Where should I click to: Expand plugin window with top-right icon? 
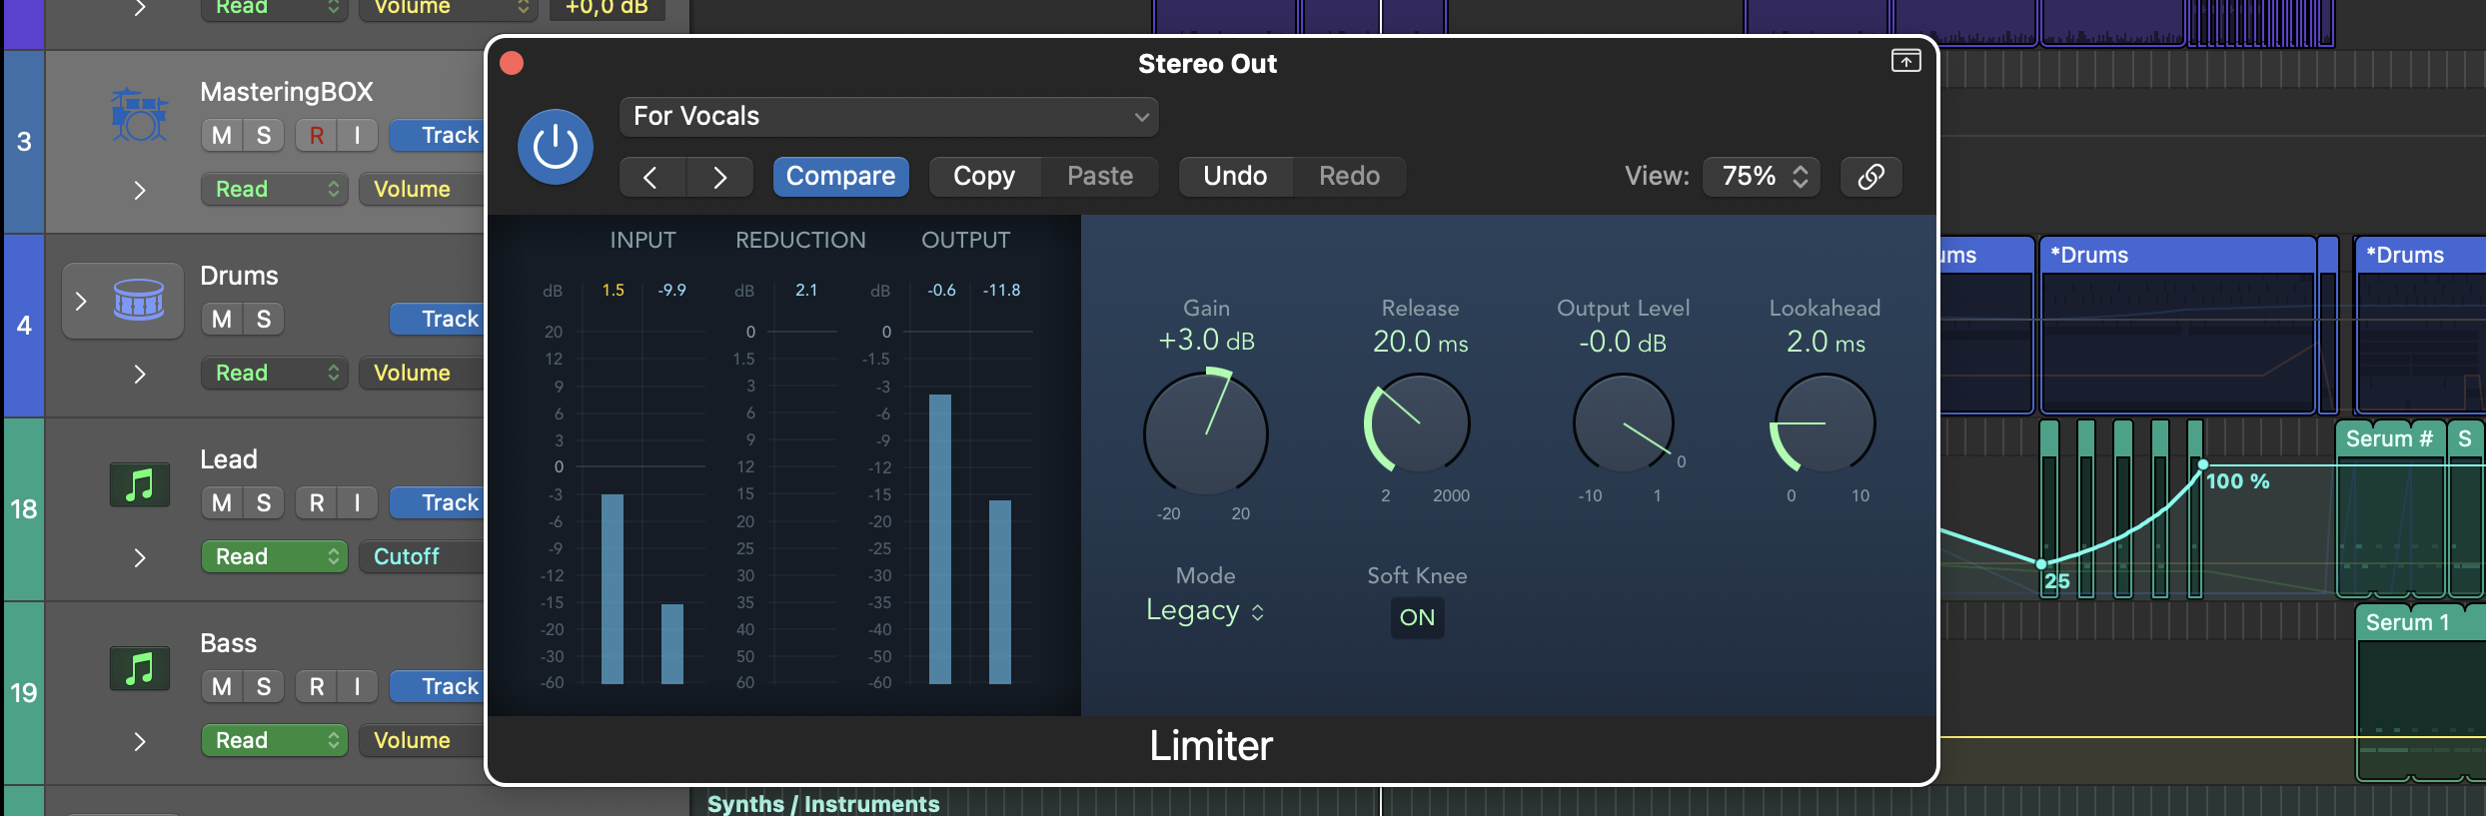(1905, 62)
